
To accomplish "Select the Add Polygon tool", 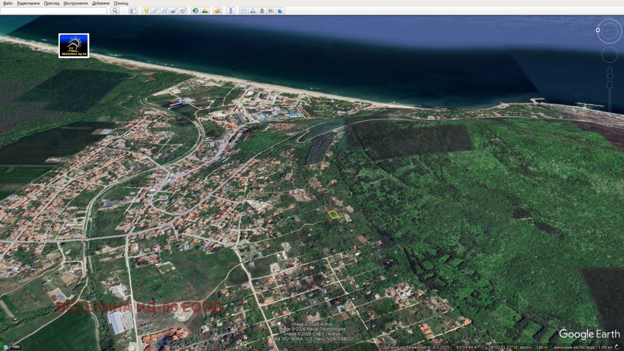I will tap(156, 11).
